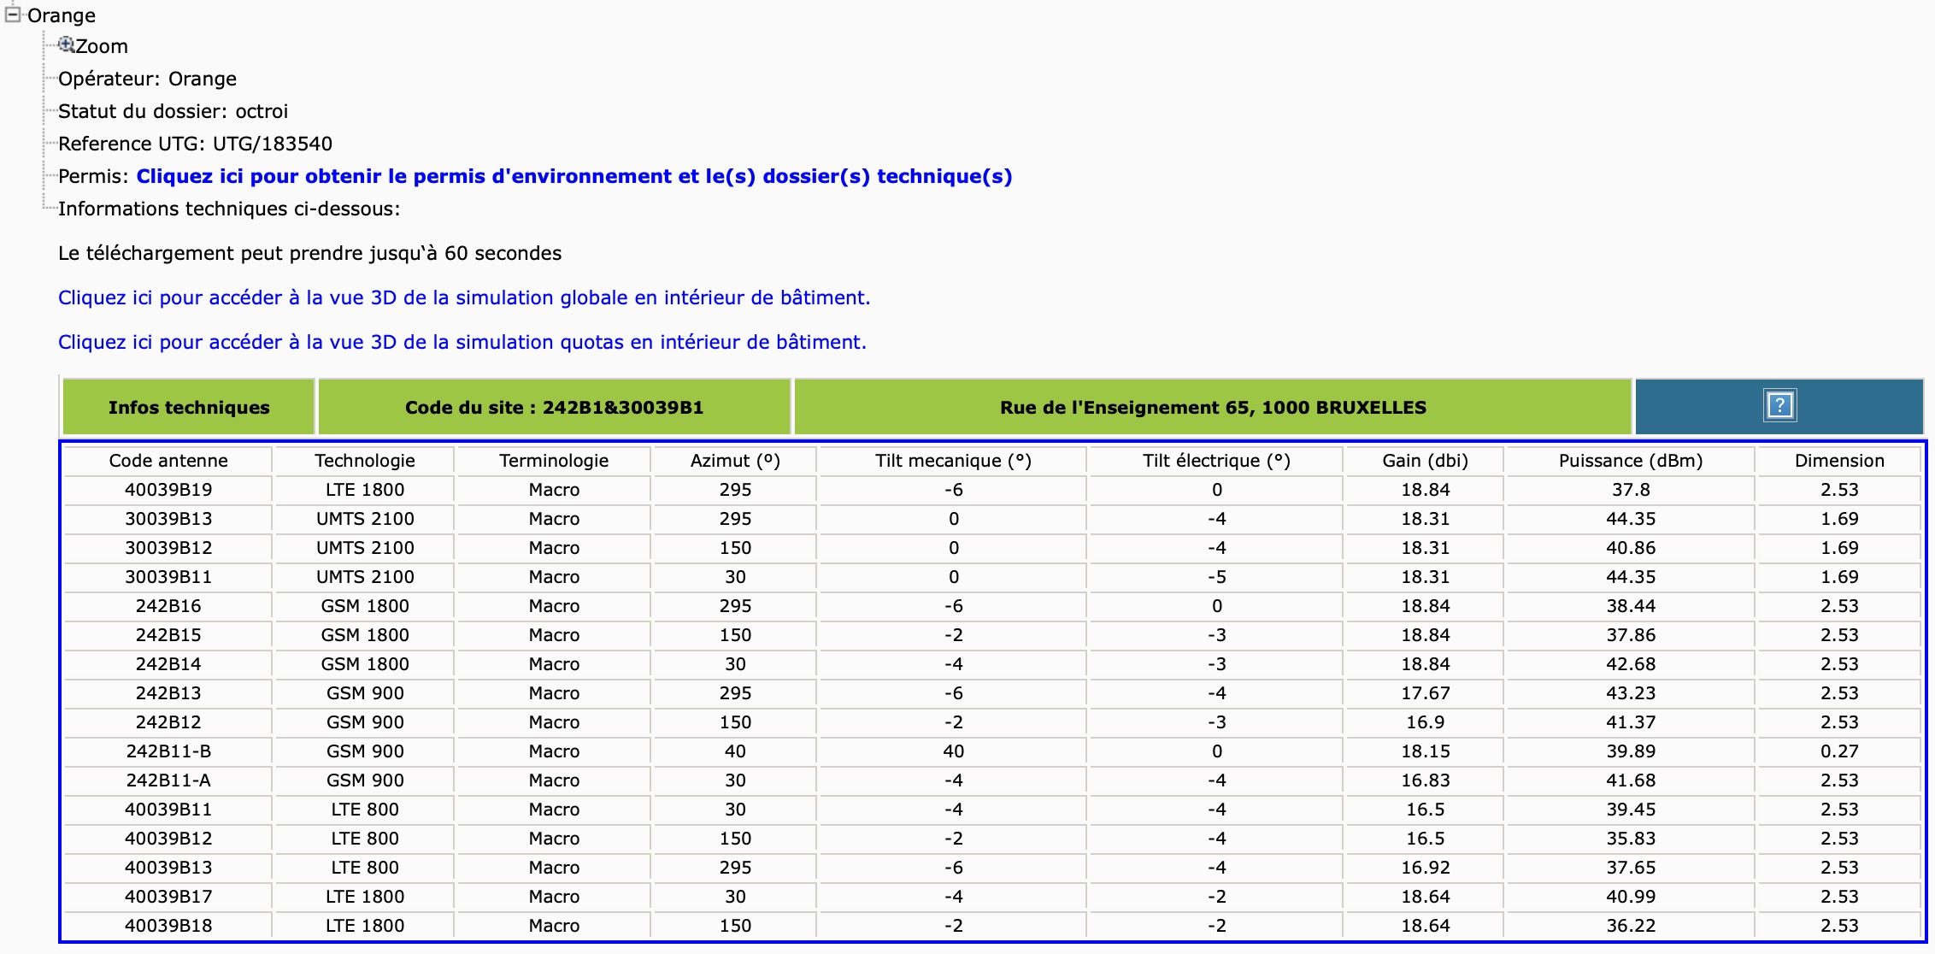Screen dimensions: 1935x954
Task: Click power value 42.68 in 242B14 row
Action: (1631, 664)
